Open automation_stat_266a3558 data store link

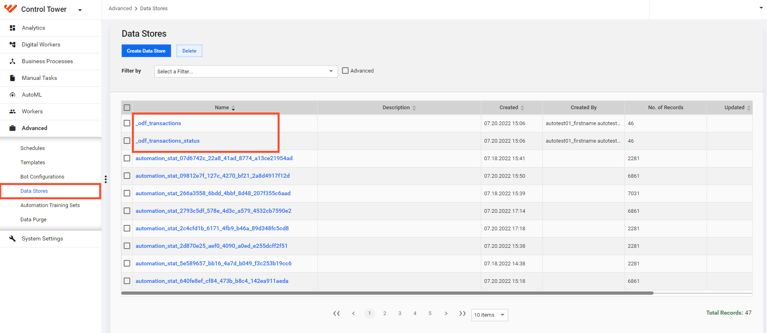pos(213,193)
